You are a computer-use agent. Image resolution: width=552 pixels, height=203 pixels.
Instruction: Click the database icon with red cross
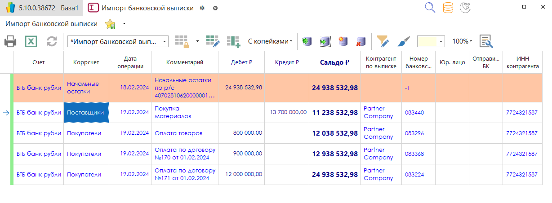(361, 41)
